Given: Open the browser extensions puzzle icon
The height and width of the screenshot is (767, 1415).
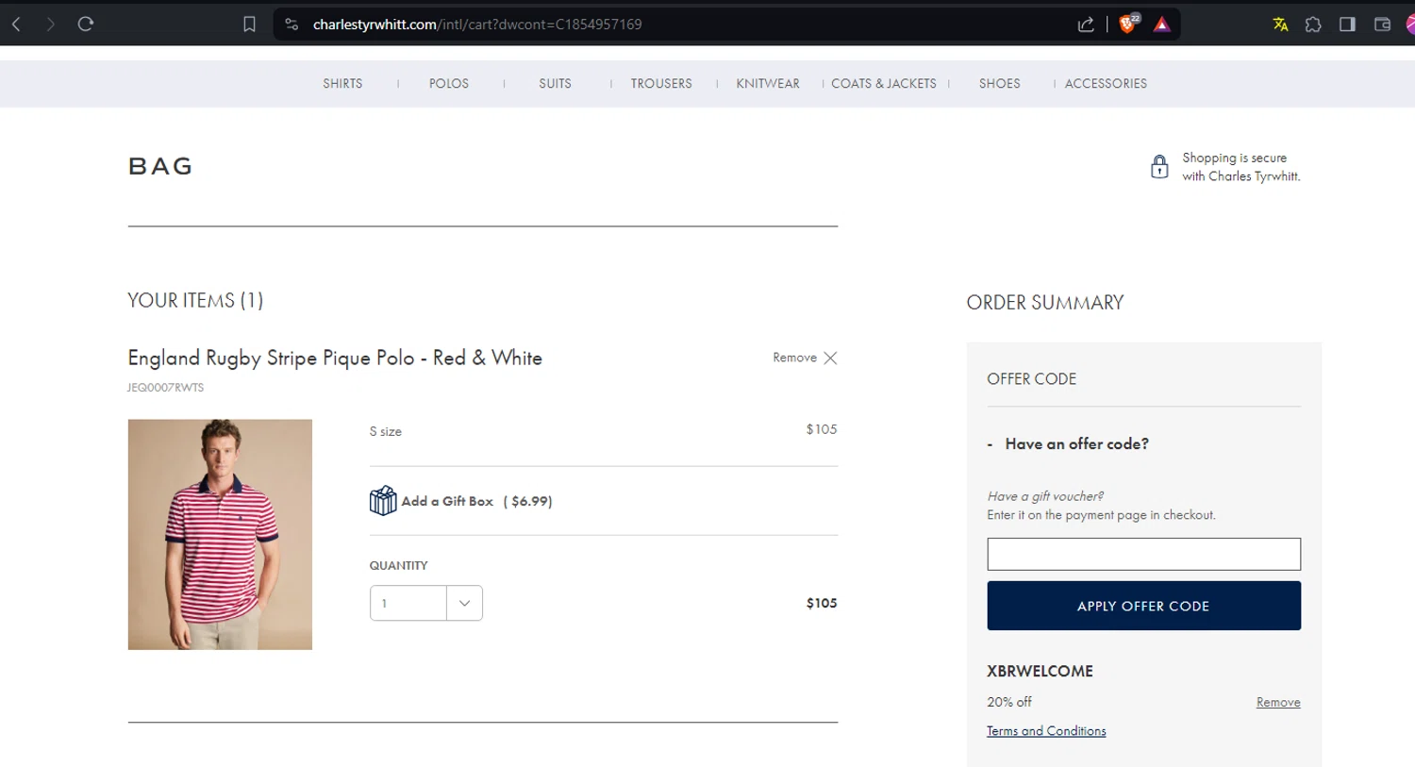Looking at the screenshot, I should click(1313, 25).
